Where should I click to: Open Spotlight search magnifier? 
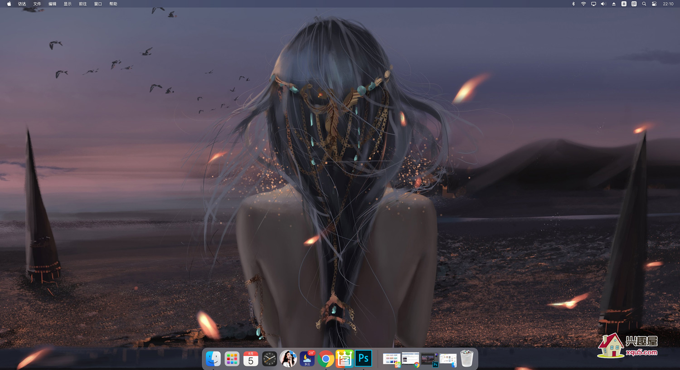coord(644,4)
